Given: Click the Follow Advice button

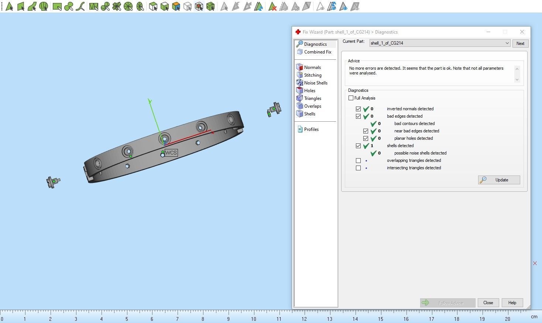Looking at the screenshot, I should click(x=447, y=303).
